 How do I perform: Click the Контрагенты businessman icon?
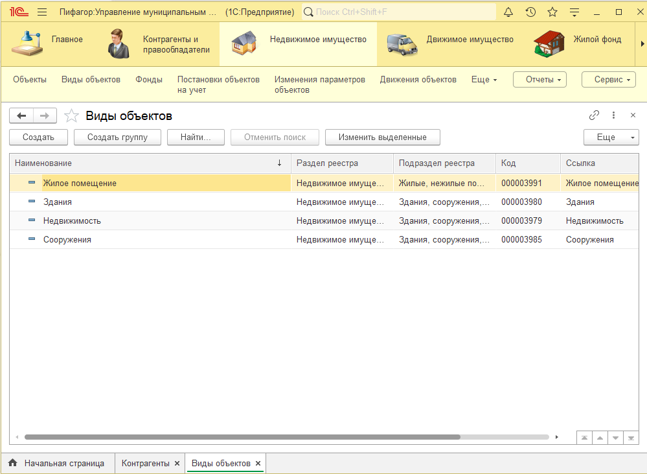coord(119,44)
